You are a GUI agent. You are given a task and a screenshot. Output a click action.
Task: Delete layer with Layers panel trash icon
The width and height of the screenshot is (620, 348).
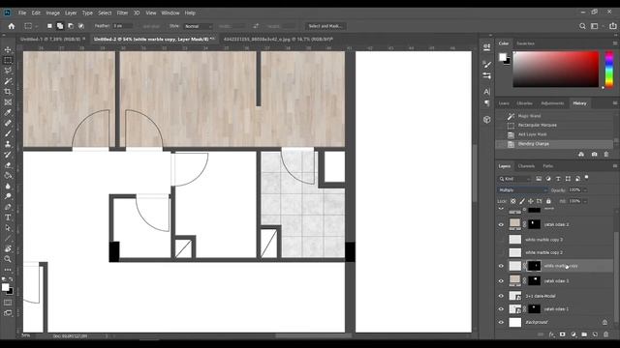pyautogui.click(x=606, y=334)
